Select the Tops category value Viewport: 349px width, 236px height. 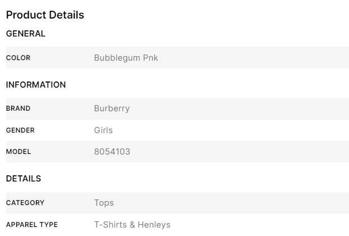click(x=104, y=203)
